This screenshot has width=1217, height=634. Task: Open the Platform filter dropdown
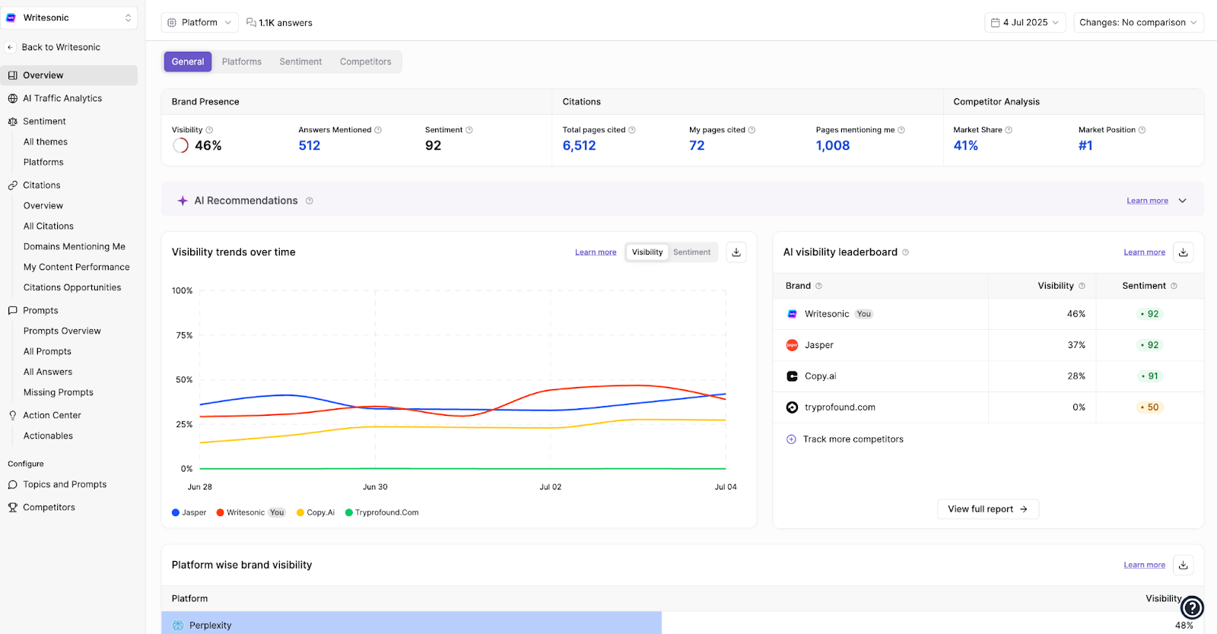pyautogui.click(x=199, y=23)
